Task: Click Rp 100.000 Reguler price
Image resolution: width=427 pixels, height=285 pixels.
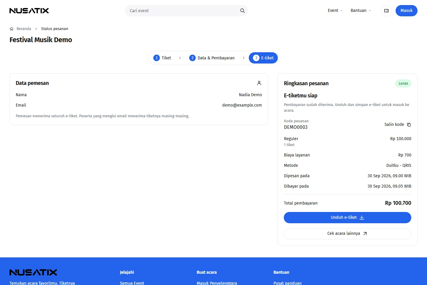Action: coord(401,139)
